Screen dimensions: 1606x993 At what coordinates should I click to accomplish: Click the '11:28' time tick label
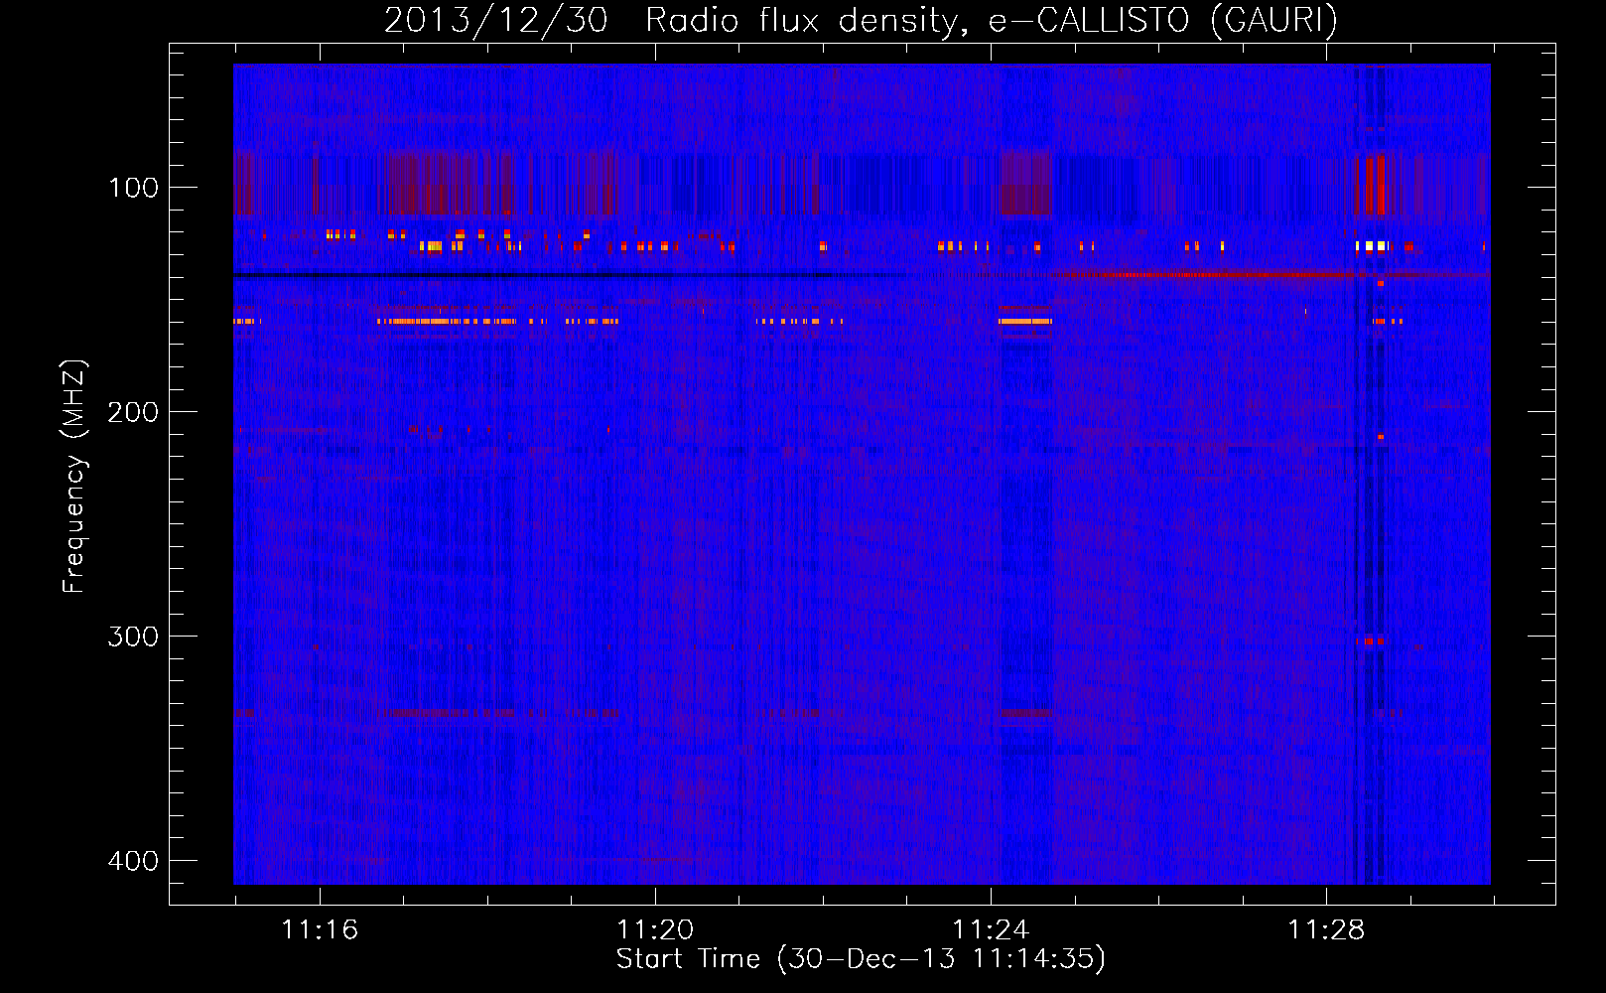(1326, 930)
